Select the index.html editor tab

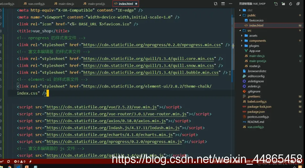tap(126, 4)
